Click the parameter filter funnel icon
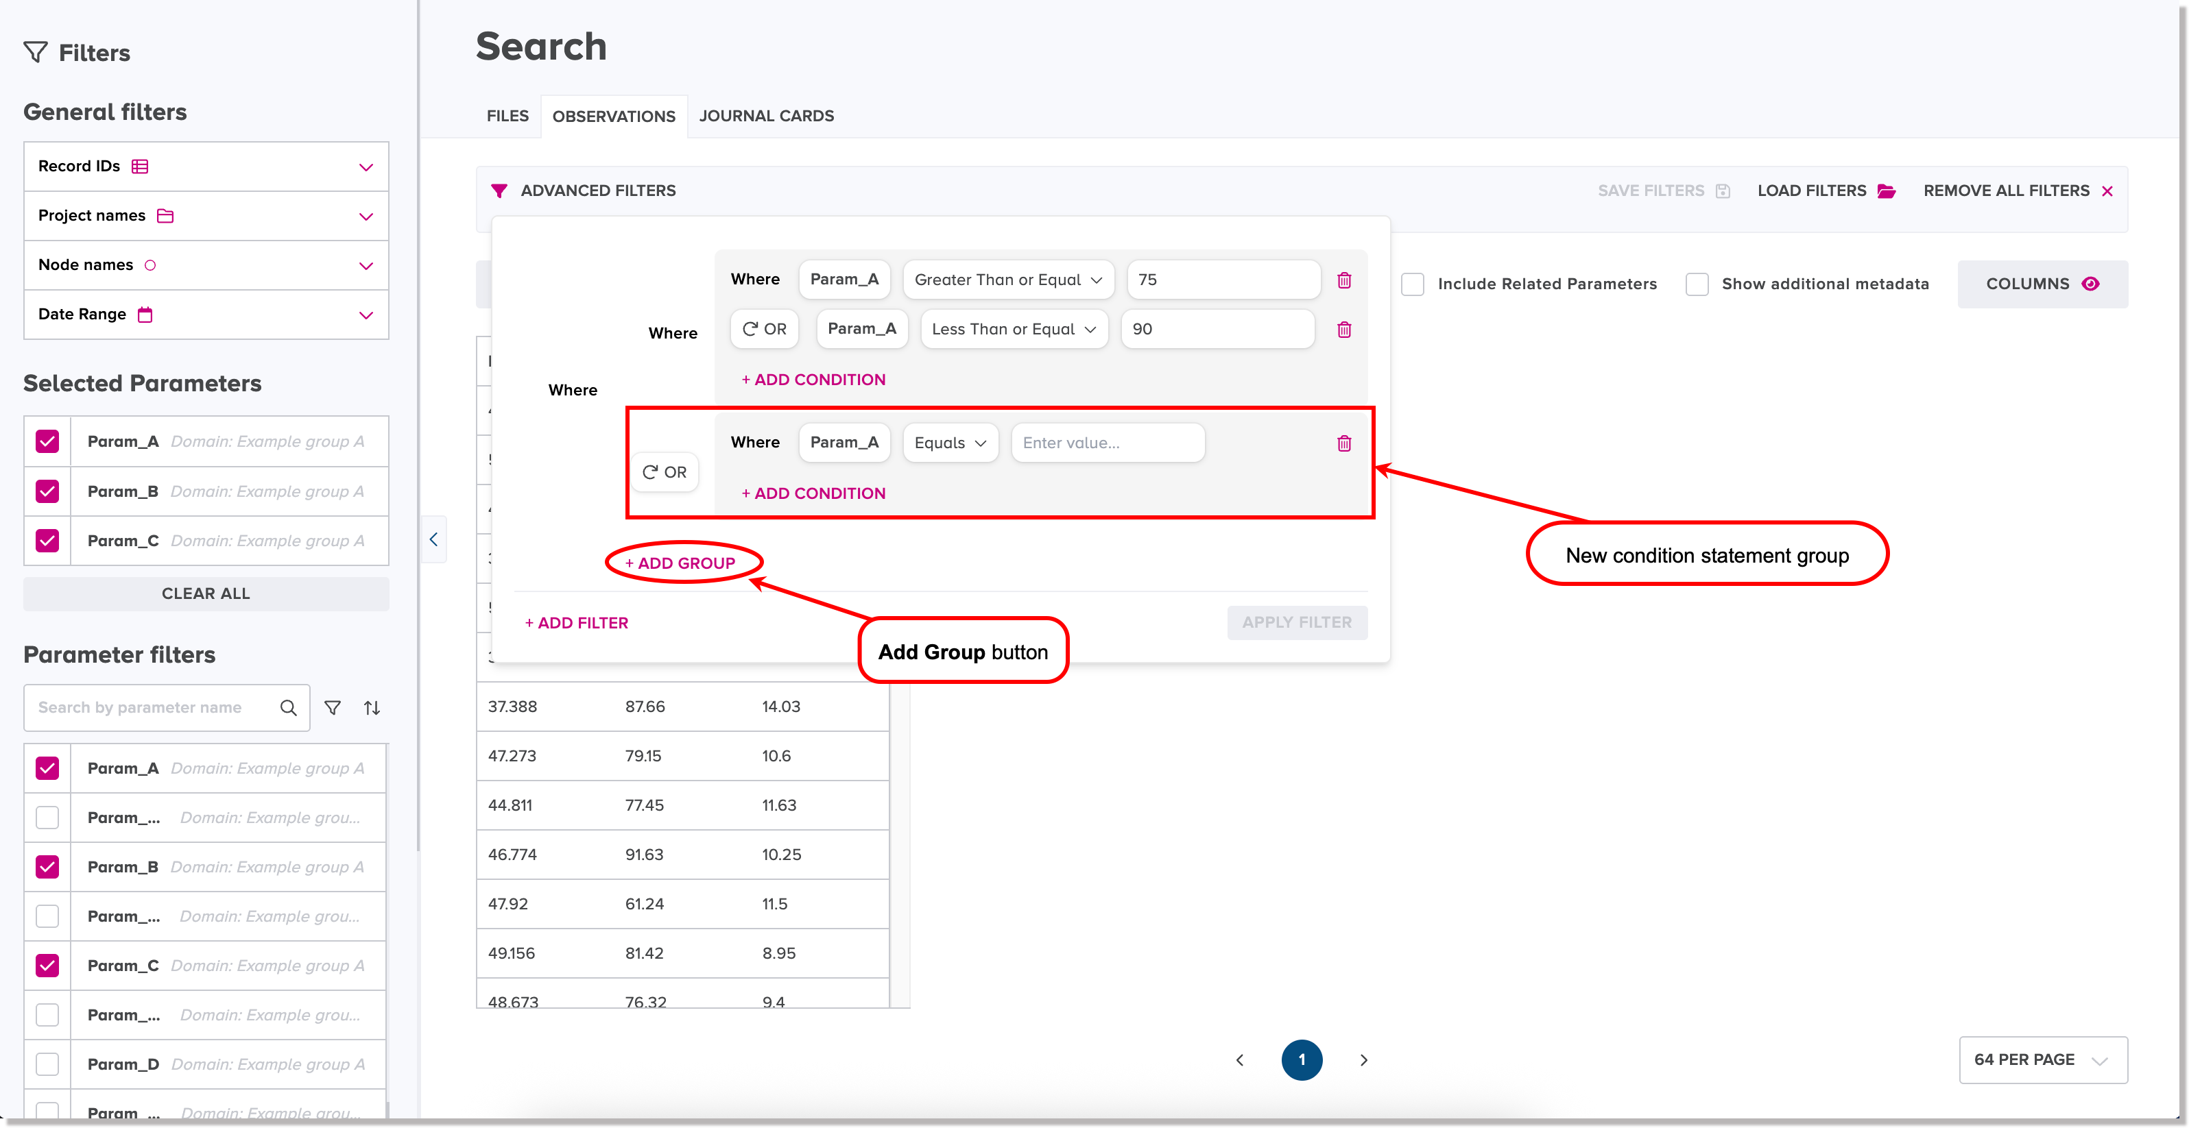The image size is (2189, 1128). [x=333, y=707]
